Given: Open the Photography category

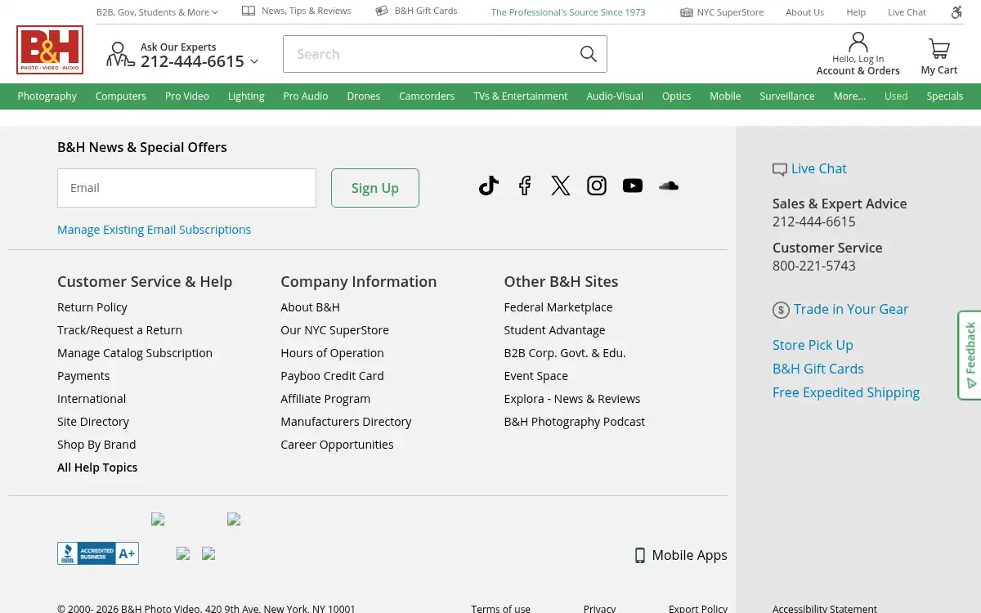Looking at the screenshot, I should pos(47,96).
